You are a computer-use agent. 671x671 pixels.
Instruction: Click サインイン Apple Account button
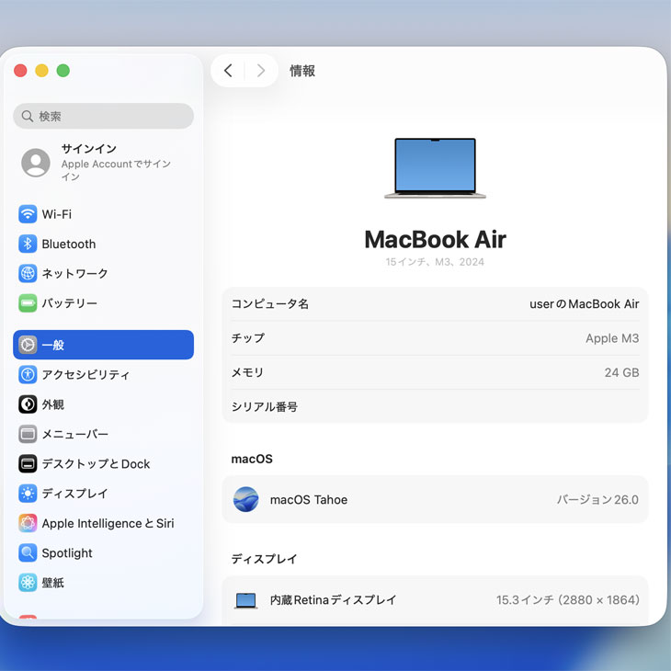coord(103,162)
